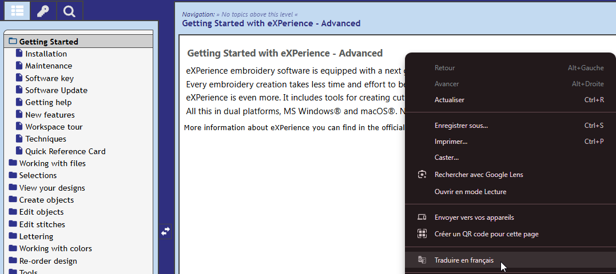The width and height of the screenshot is (616, 274).
Task: Click the Google Lens search icon
Action: tap(422, 175)
